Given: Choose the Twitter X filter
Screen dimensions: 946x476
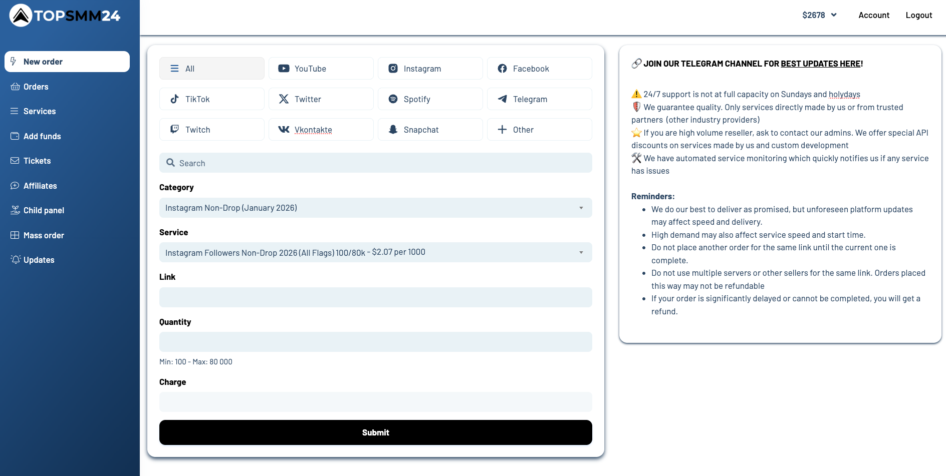Looking at the screenshot, I should pos(321,99).
